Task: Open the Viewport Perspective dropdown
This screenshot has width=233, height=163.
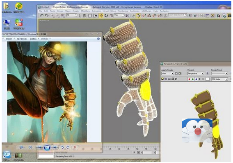Action: 195,74
